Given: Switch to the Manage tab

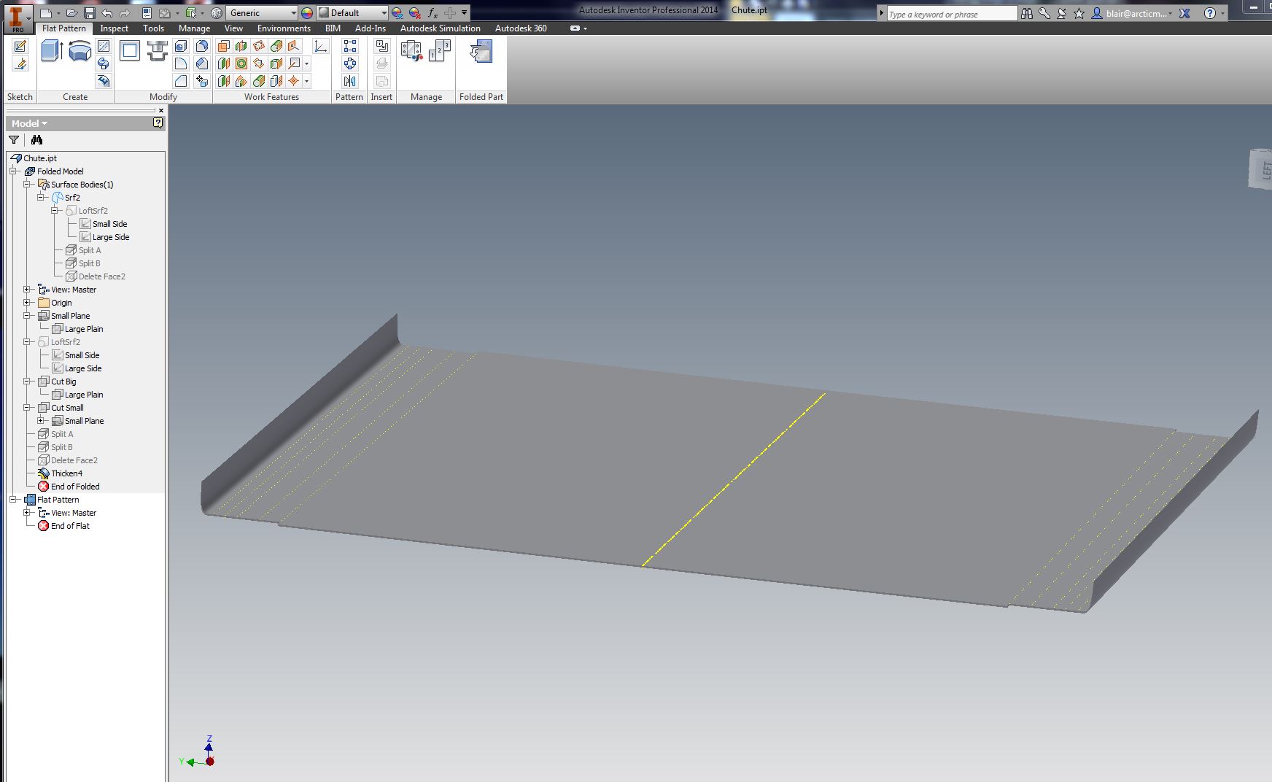Looking at the screenshot, I should pos(194,28).
